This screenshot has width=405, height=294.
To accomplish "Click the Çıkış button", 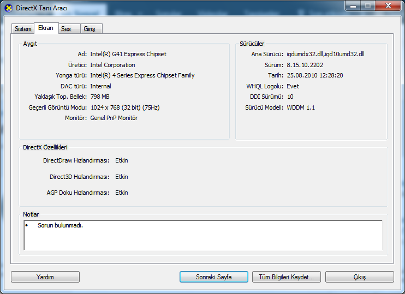I will (x=360, y=277).
